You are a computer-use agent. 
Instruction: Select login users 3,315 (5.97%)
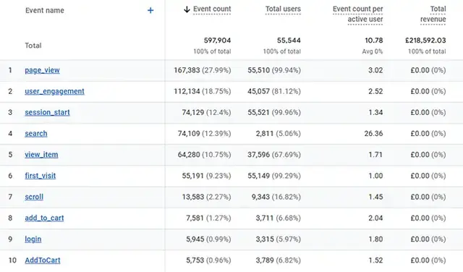(278, 239)
